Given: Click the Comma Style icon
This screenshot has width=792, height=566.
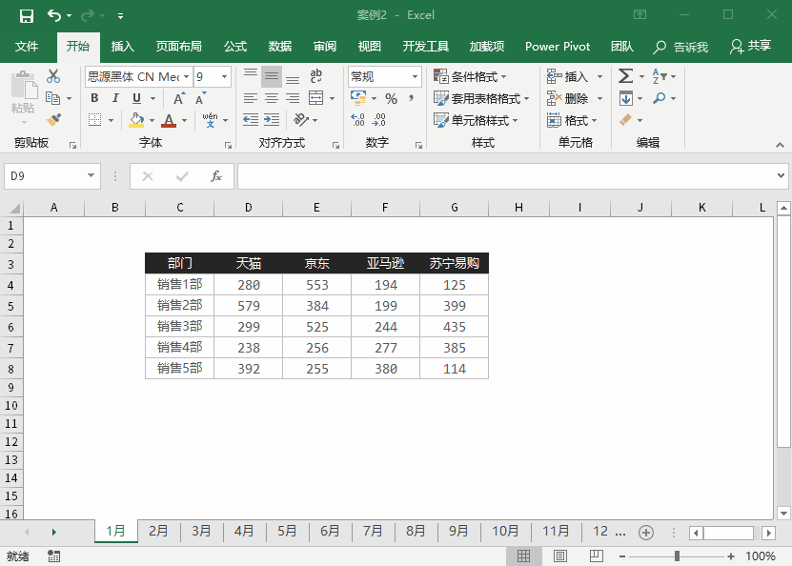Looking at the screenshot, I should tap(411, 98).
